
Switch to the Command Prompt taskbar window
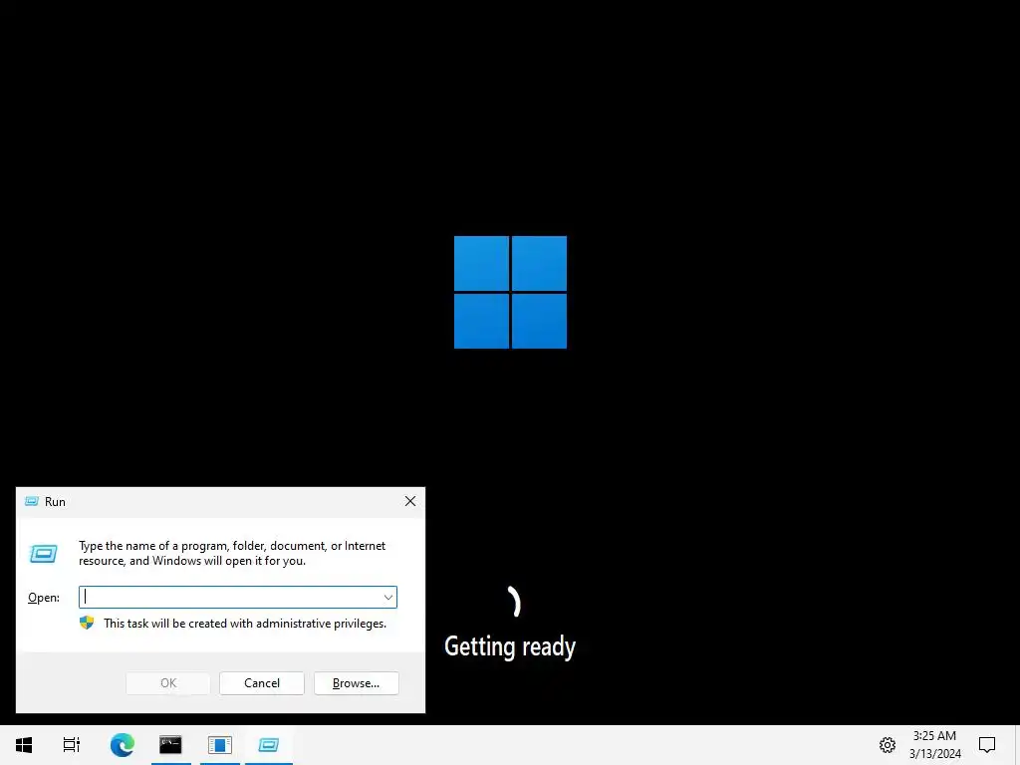[x=170, y=745]
